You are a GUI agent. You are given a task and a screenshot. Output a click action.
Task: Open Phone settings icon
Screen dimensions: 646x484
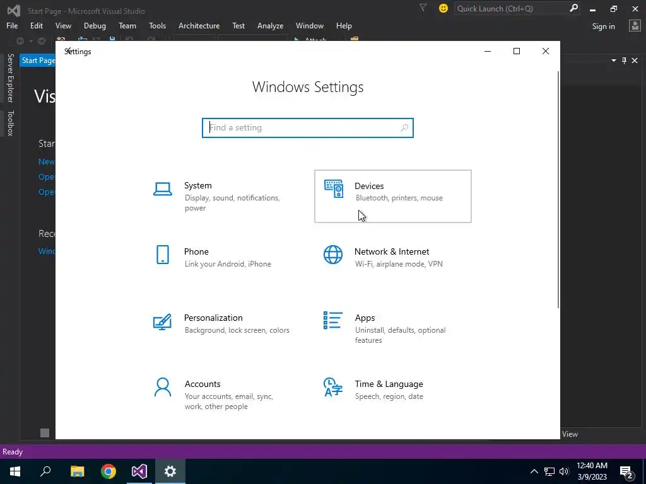coord(163,255)
